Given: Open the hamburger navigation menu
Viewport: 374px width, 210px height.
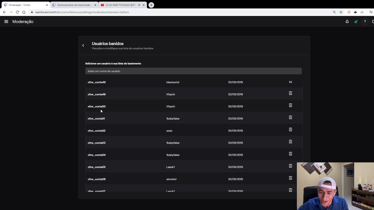Looking at the screenshot, I should 6,22.
